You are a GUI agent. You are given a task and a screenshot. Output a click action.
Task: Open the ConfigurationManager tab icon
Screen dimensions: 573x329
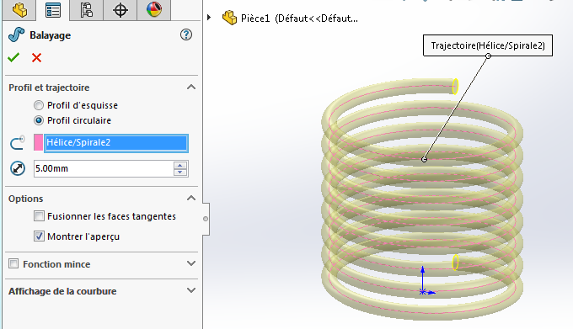(86, 10)
